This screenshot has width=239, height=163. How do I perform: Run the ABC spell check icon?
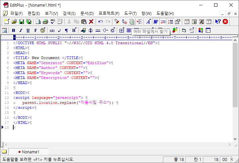(x=53, y=22)
